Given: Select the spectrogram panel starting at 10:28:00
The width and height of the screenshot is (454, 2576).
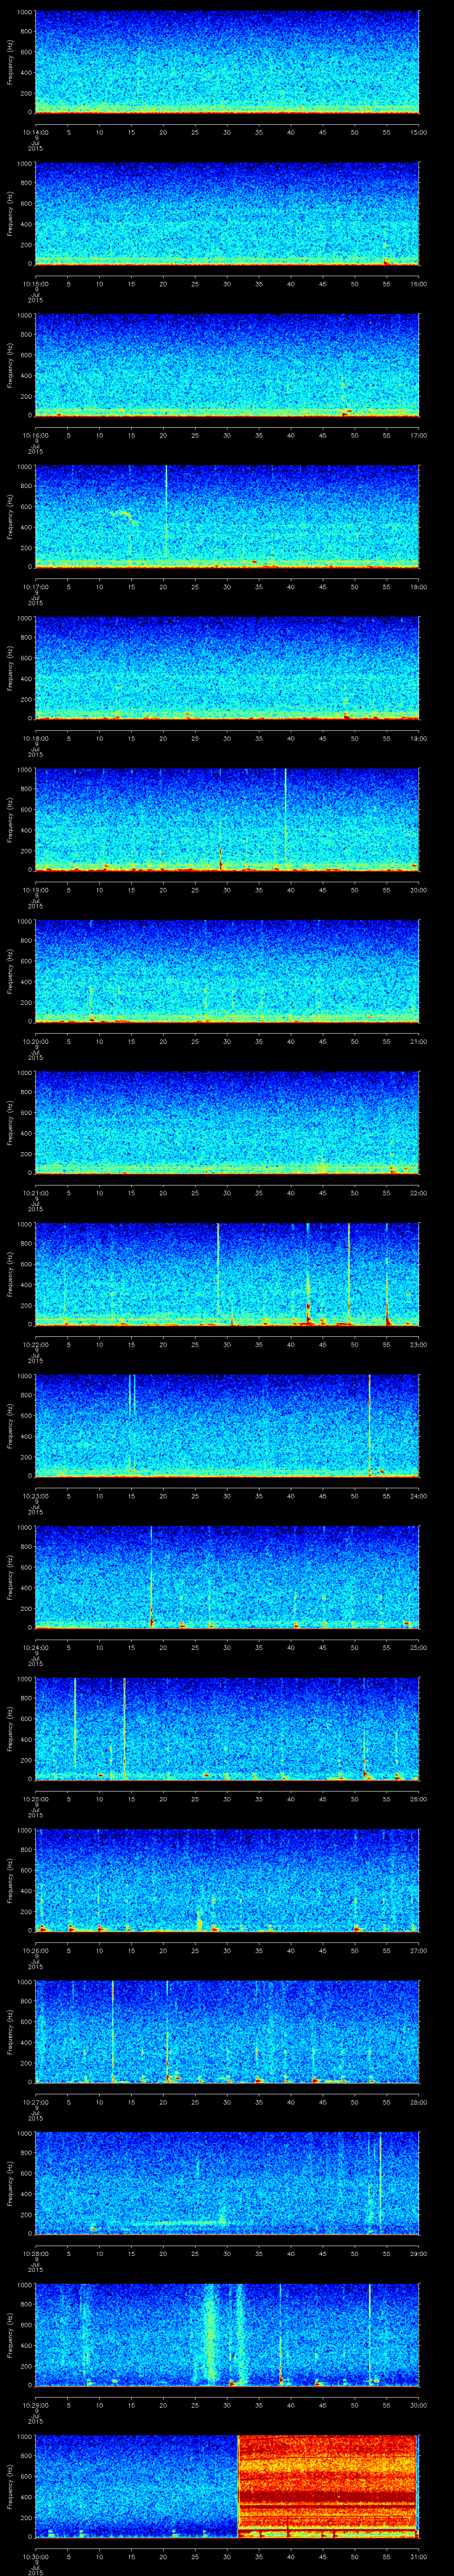Looking at the screenshot, I should tap(227, 2183).
